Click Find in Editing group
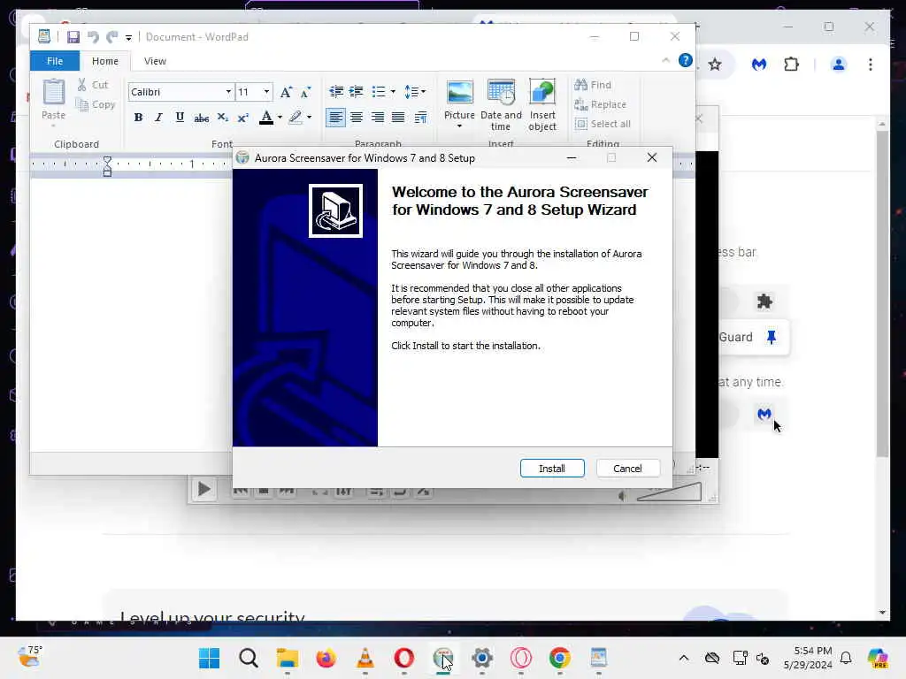The width and height of the screenshot is (906, 679). pos(593,85)
